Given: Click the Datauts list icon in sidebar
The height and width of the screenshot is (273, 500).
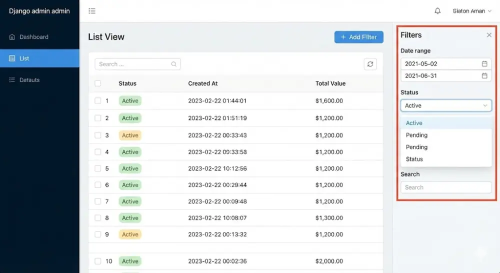Looking at the screenshot, I should 12,79.
